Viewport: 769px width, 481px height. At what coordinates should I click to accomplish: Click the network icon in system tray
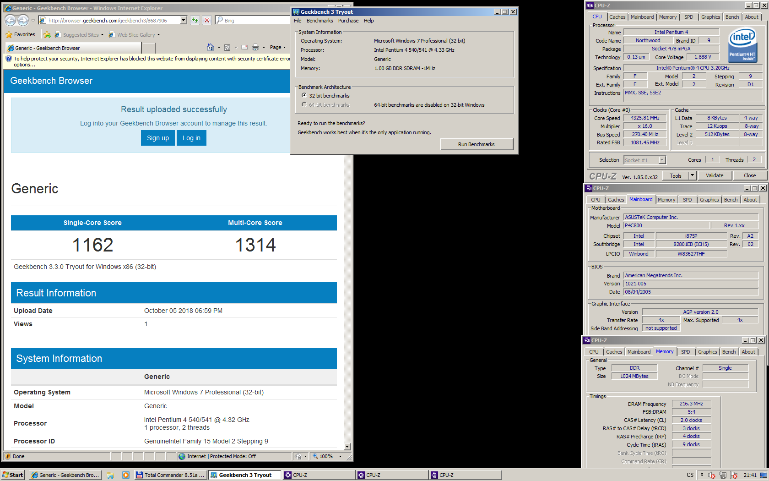click(x=723, y=475)
